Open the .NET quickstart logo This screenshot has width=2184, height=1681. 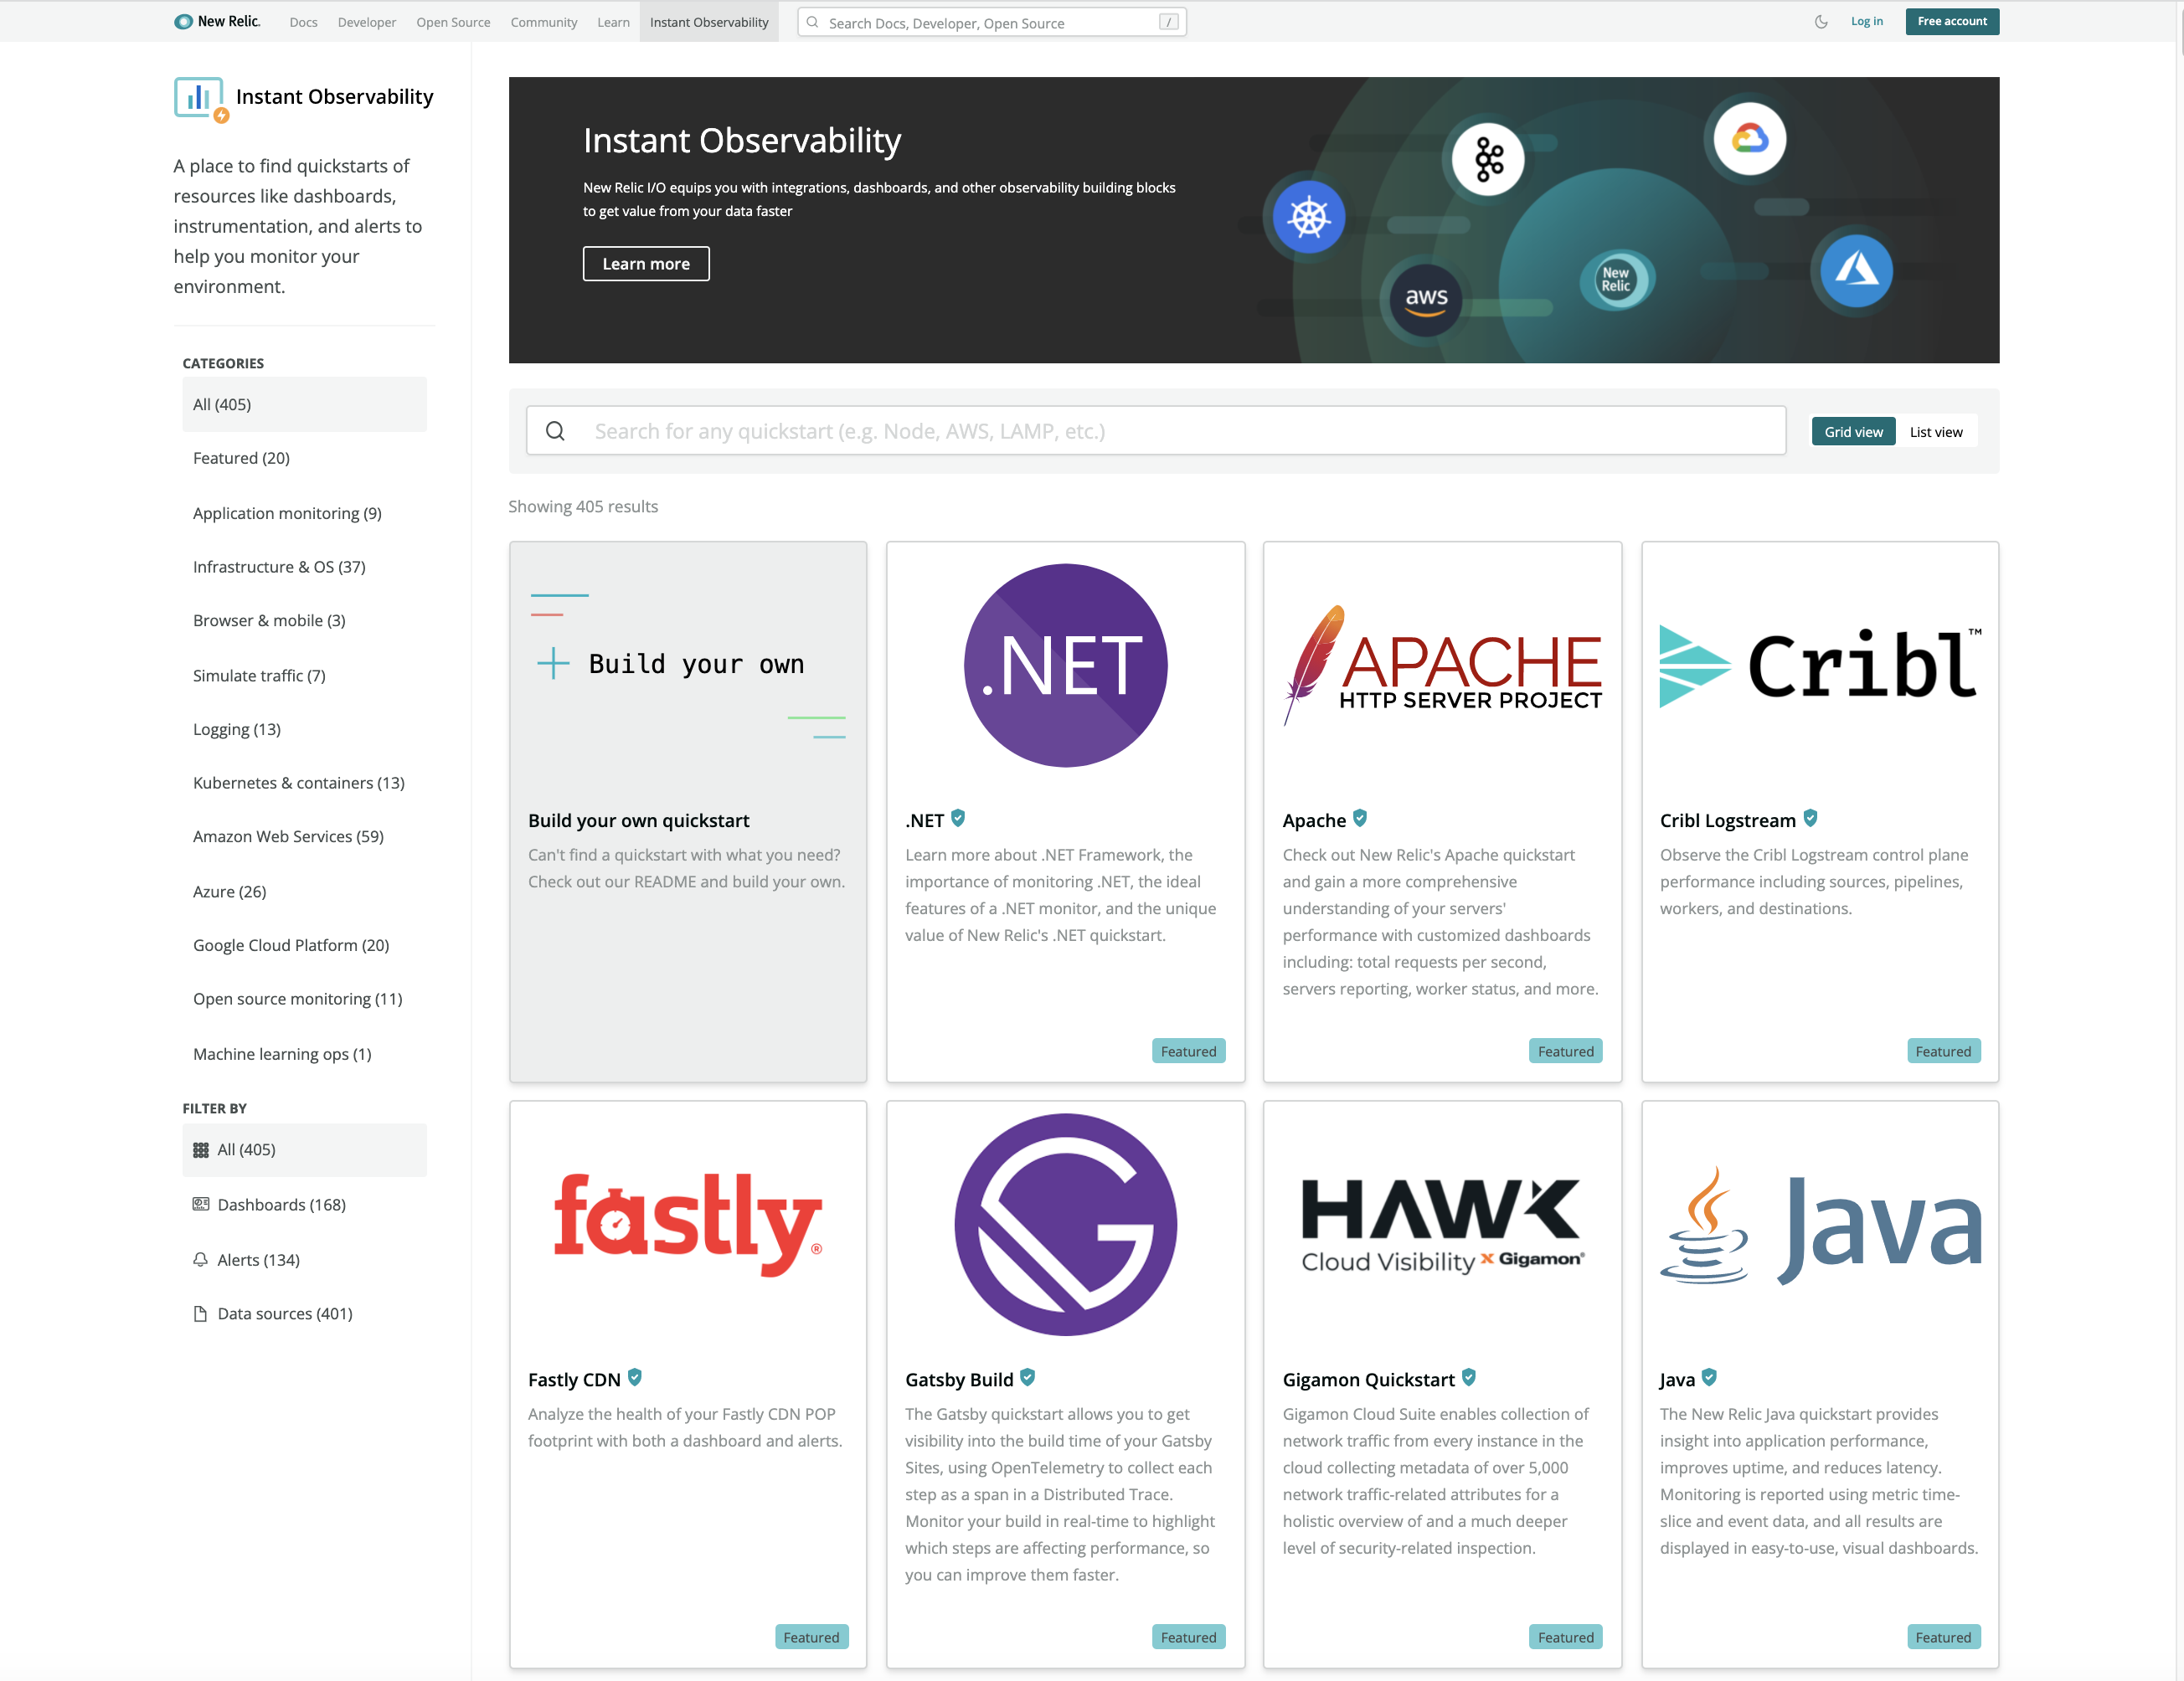[1064, 666]
